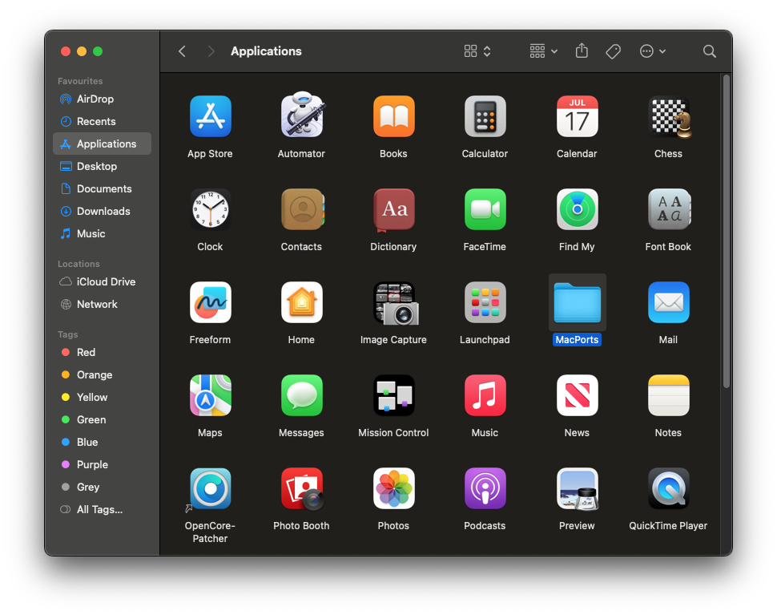Select the Red tag swatch

[67, 352]
